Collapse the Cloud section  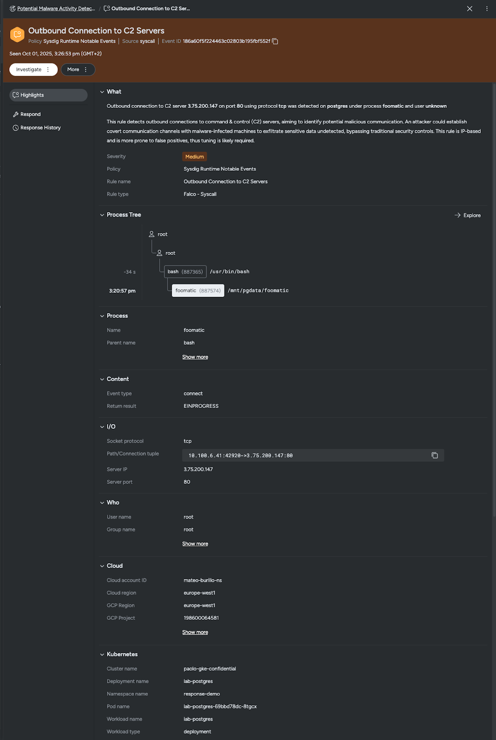point(102,566)
